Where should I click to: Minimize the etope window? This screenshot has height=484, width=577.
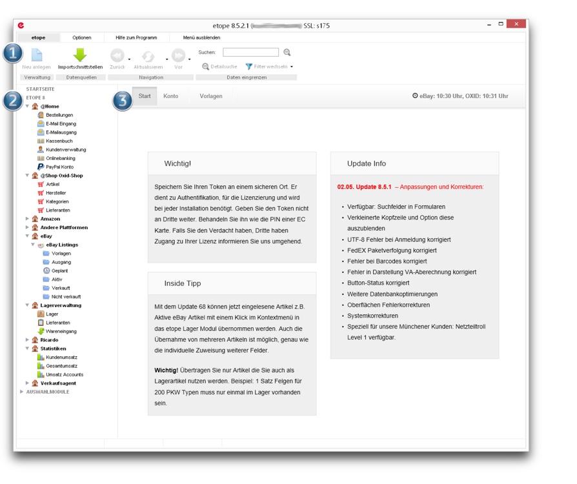point(489,25)
